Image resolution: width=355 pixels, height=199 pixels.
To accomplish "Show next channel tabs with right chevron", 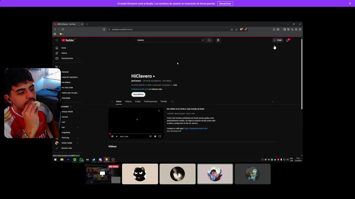I will 272,101.
